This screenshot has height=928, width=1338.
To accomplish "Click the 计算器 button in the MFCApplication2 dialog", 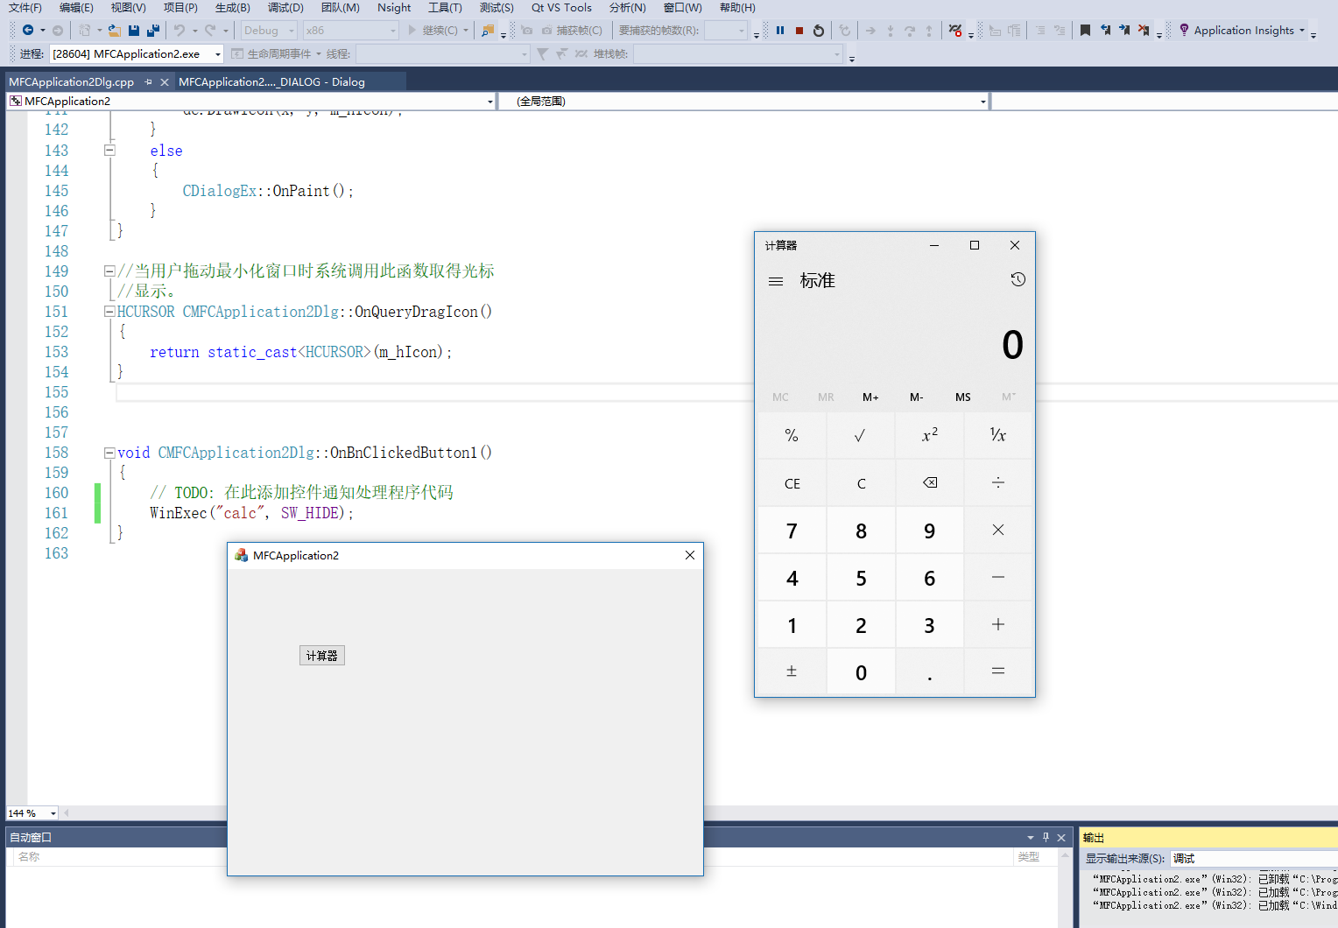I will (x=322, y=656).
